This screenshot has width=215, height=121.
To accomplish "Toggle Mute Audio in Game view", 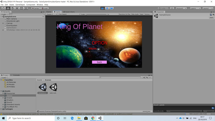I will tap(135, 14).
